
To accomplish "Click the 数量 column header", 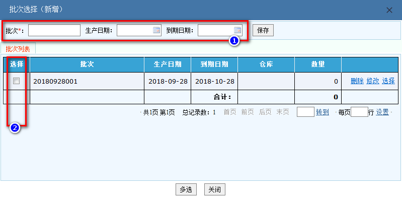I will (318, 64).
